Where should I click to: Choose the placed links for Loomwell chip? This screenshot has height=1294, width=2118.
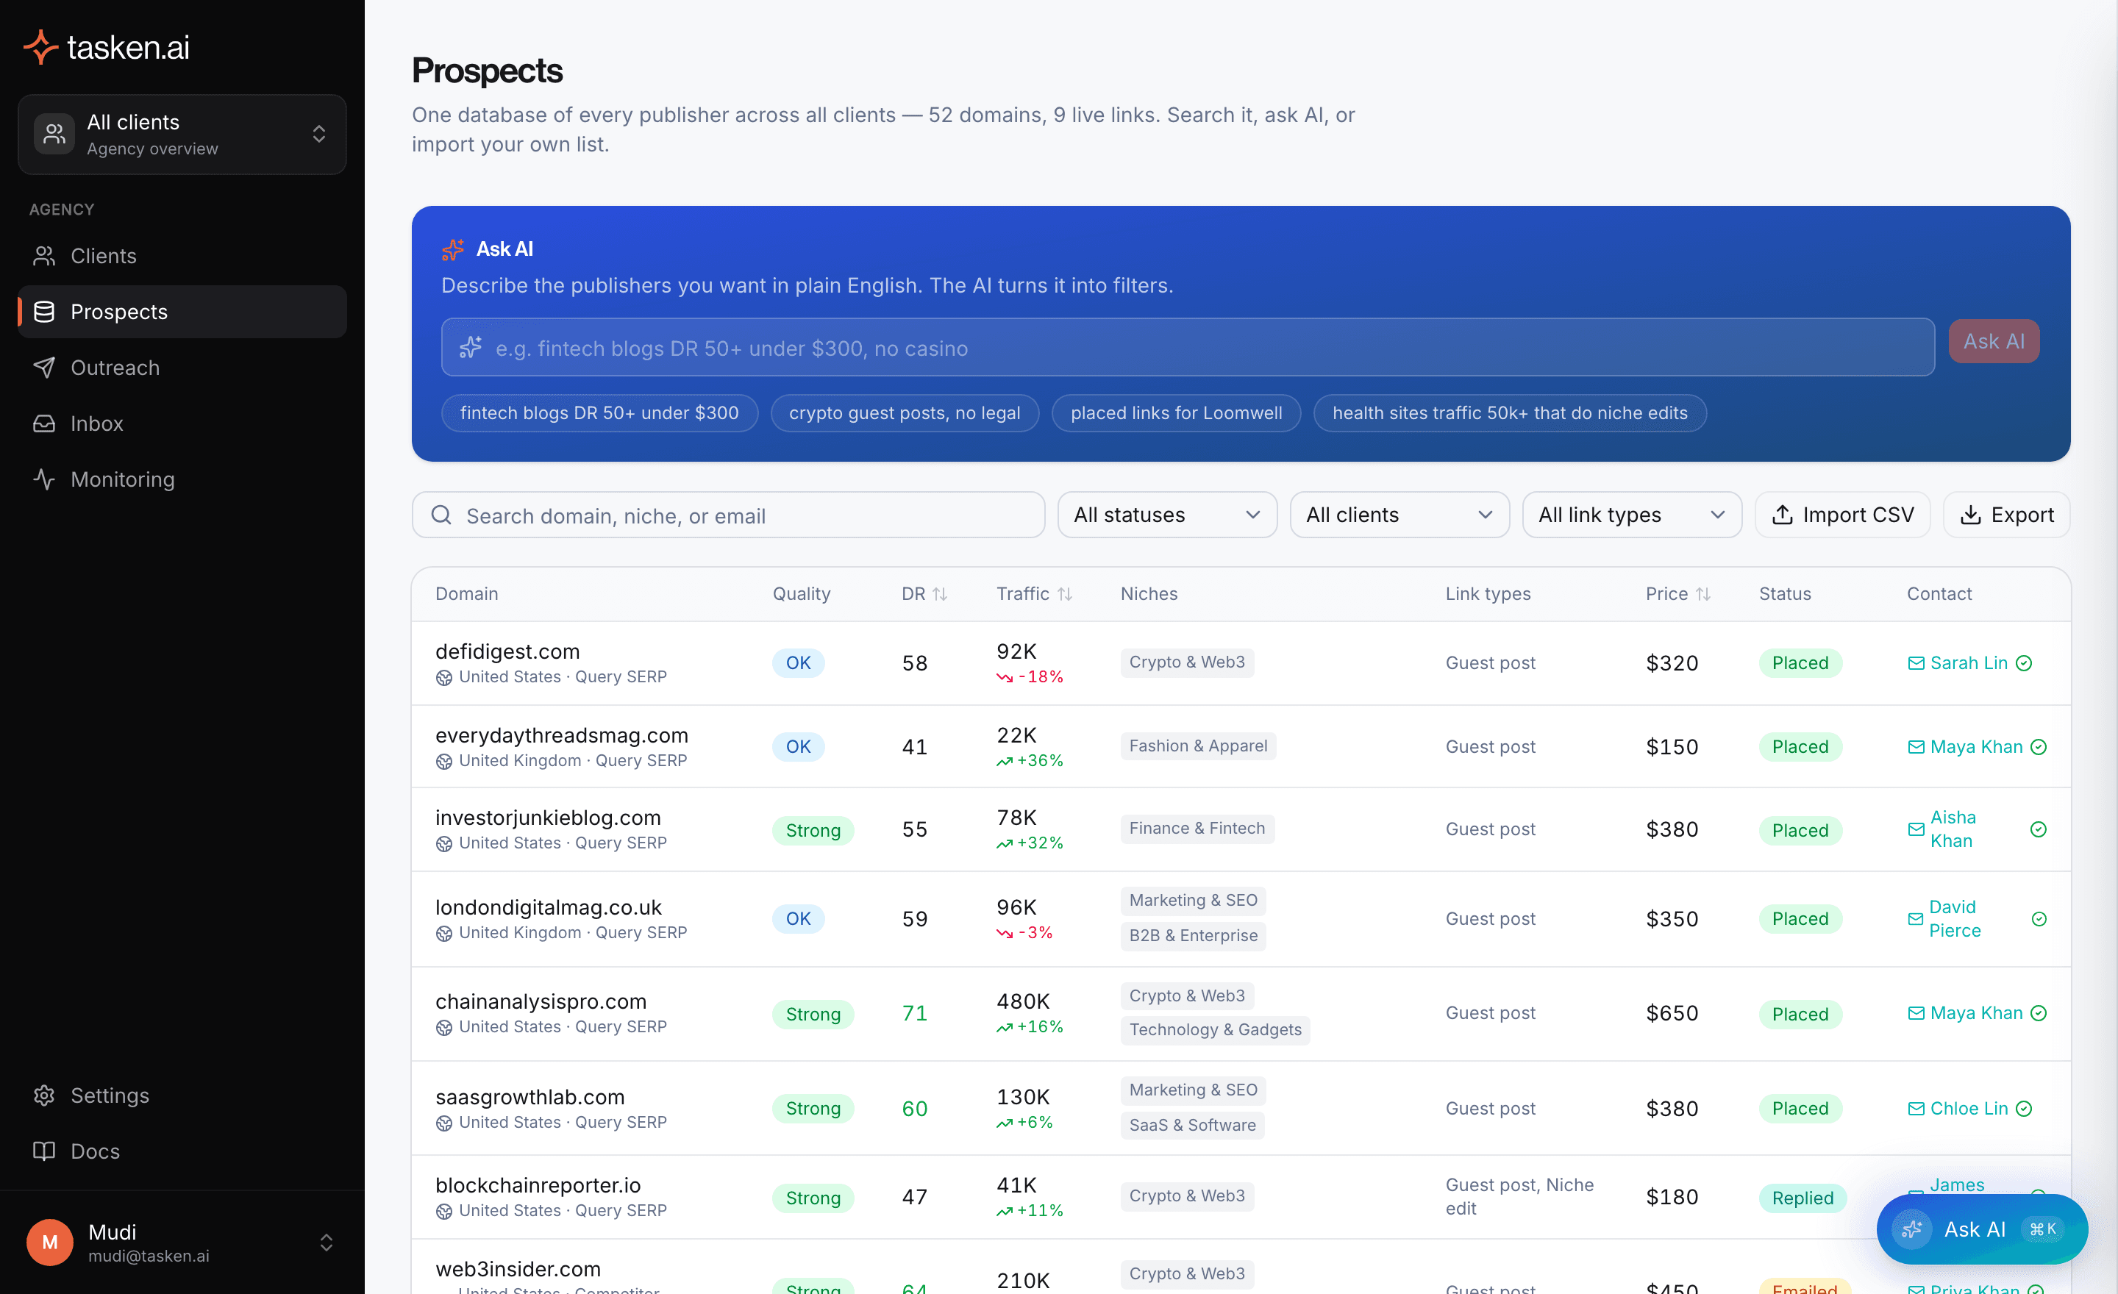point(1176,413)
